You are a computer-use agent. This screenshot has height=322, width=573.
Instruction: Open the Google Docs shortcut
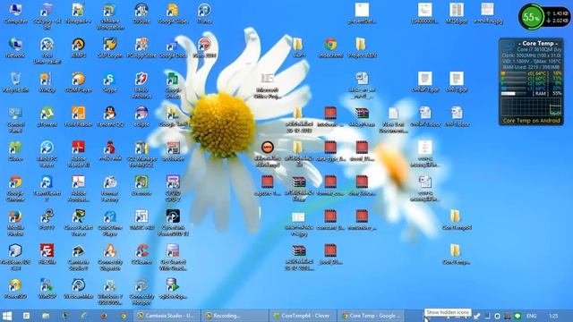pos(173,47)
